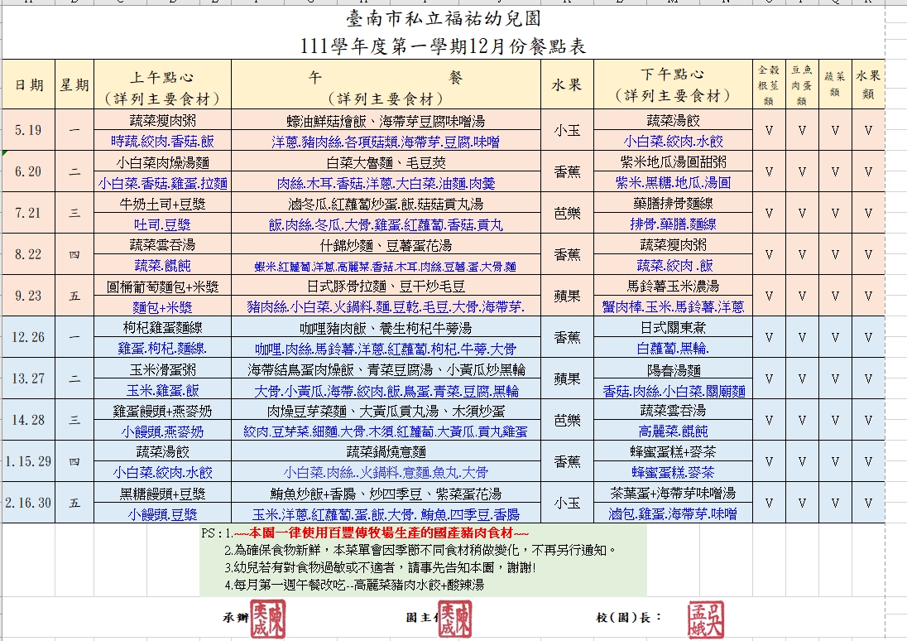Select the cell 陽春湯麵
This screenshot has height=641, width=907.
(x=674, y=369)
